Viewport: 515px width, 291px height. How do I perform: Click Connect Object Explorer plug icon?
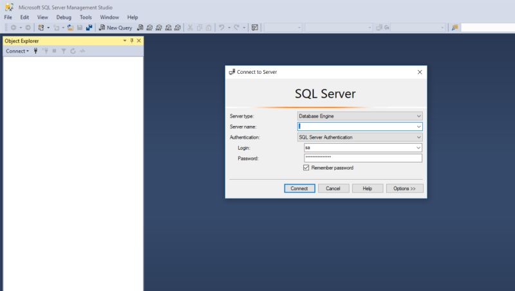[x=35, y=51]
